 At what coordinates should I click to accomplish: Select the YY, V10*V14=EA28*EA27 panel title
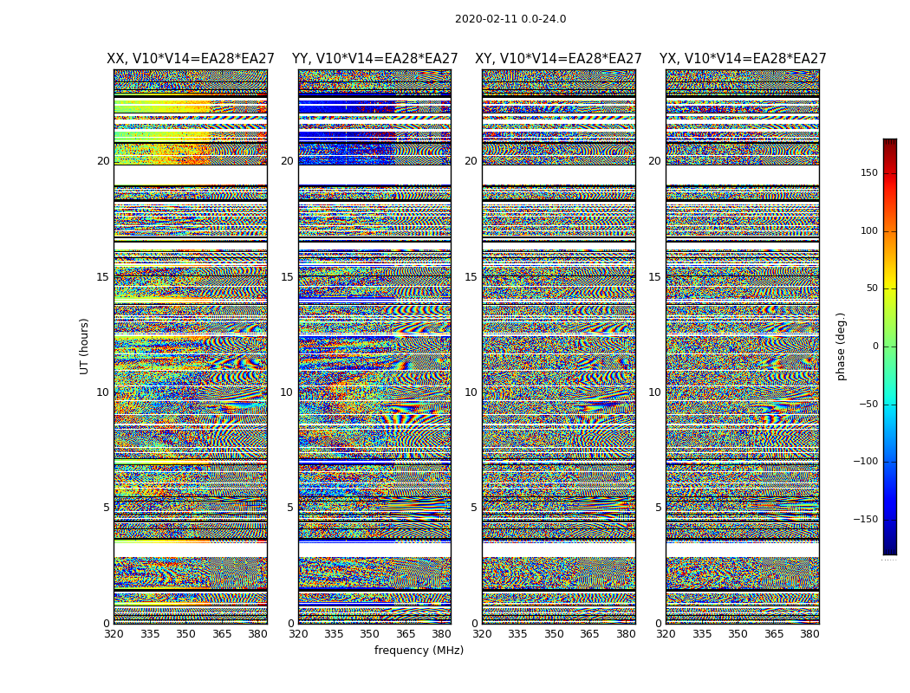click(375, 59)
